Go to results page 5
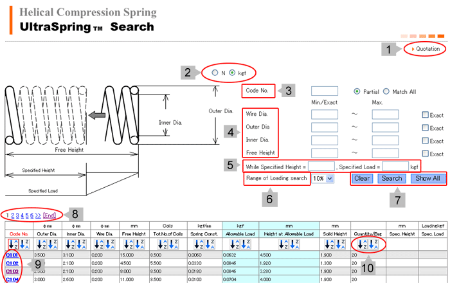450x283 pixels. pos(27,215)
